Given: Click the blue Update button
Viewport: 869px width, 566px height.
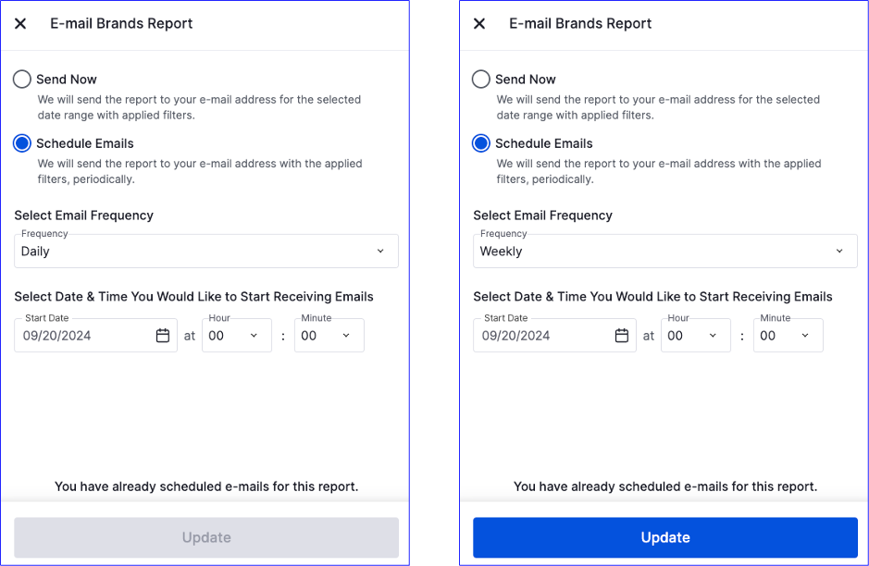Looking at the screenshot, I should [x=664, y=537].
